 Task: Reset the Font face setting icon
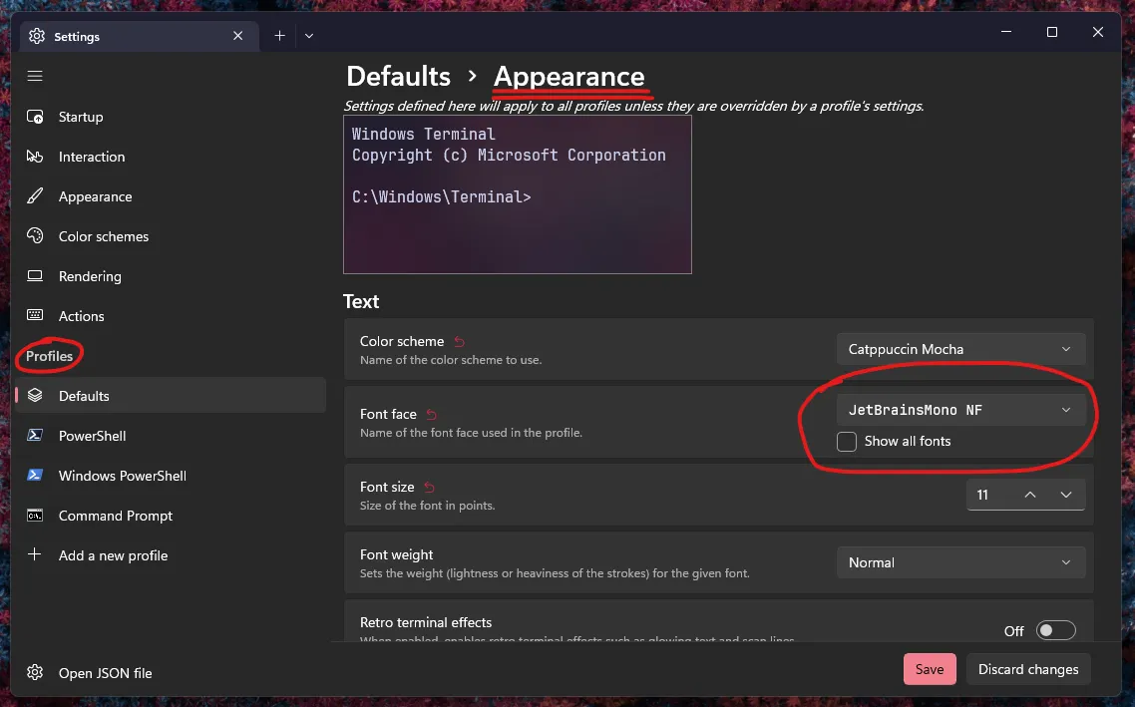[x=432, y=415]
